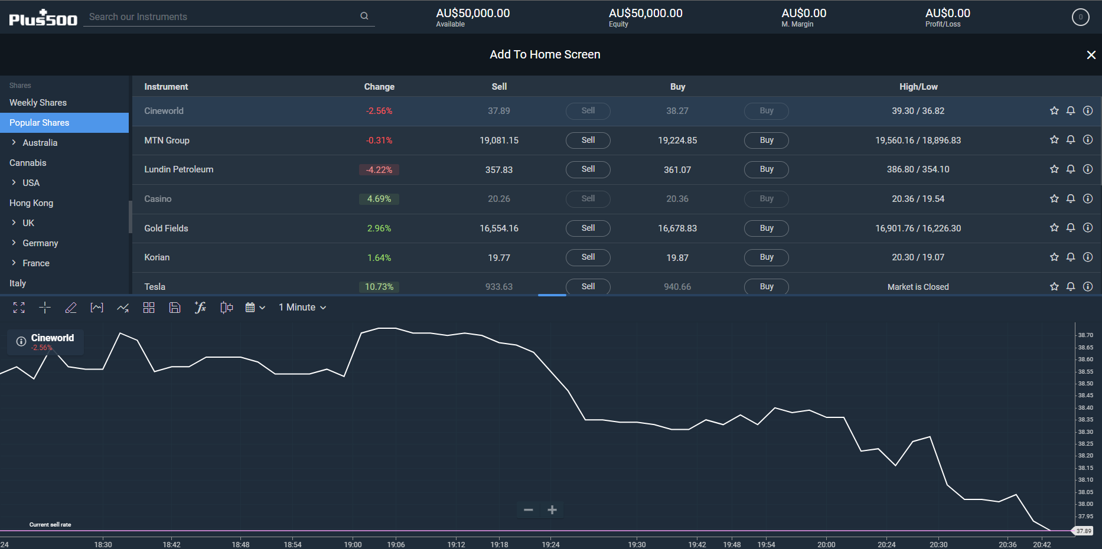Expand chart to full screen
The width and height of the screenshot is (1102, 549).
(19, 308)
